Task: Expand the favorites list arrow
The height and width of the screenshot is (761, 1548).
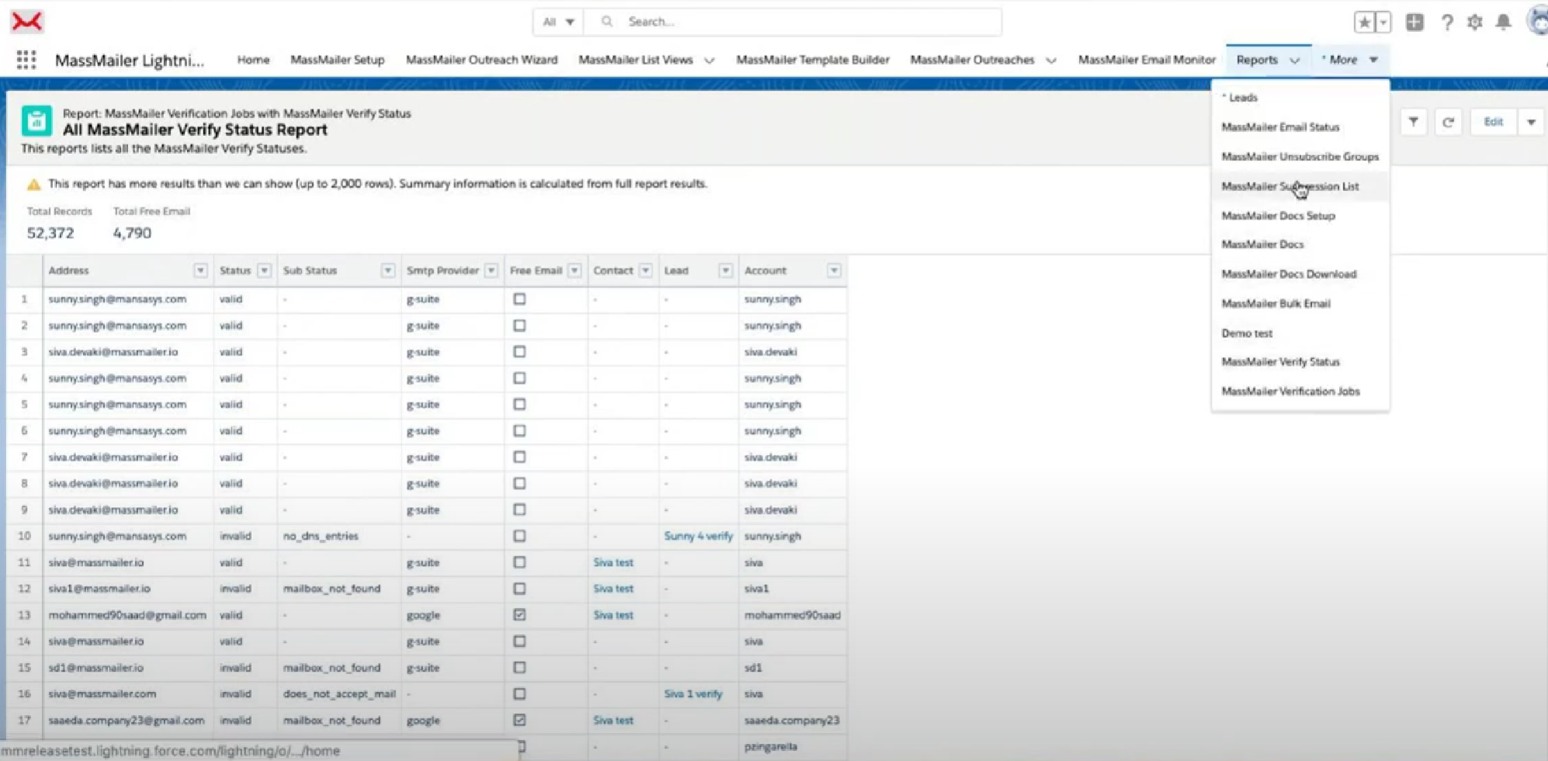Action: pyautogui.click(x=1383, y=23)
